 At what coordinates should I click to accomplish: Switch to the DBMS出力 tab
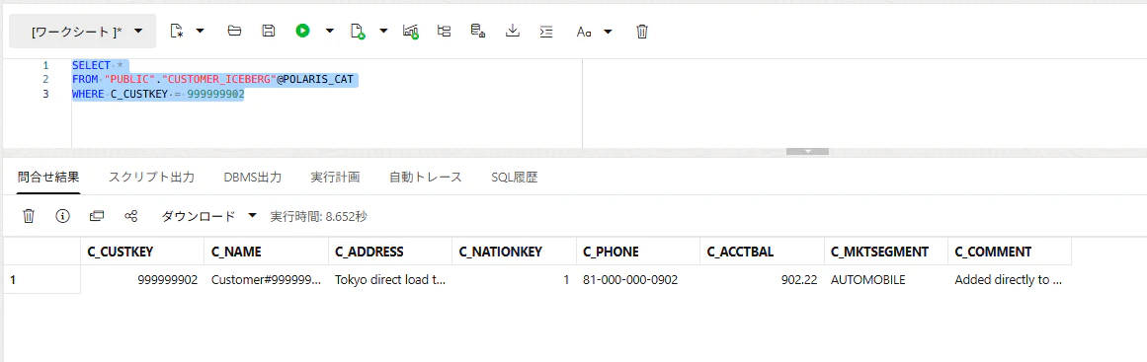coord(252,178)
